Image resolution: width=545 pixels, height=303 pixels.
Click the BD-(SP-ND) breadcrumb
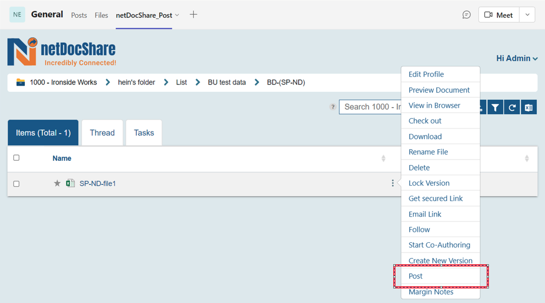[286, 82]
